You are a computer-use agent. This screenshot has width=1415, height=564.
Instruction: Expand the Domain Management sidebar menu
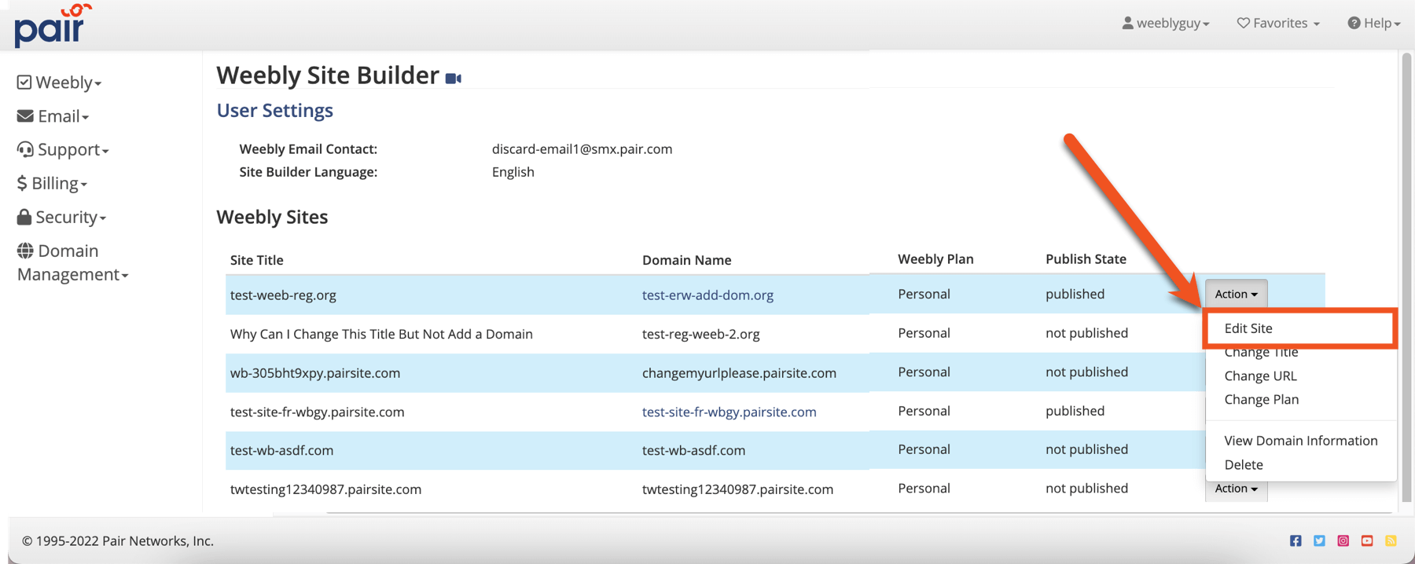click(72, 262)
